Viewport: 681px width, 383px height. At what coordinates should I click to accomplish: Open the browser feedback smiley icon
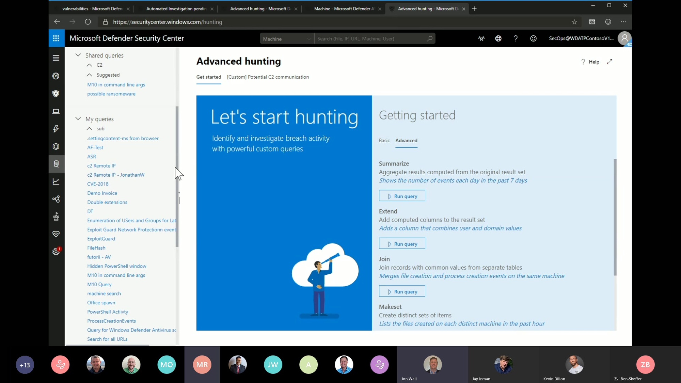[x=608, y=22]
